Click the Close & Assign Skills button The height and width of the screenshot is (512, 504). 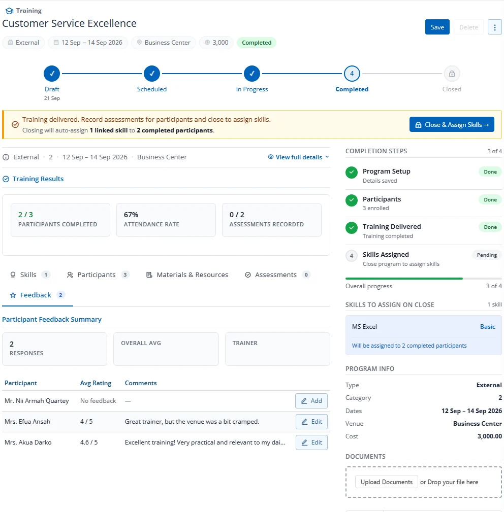[x=452, y=125]
